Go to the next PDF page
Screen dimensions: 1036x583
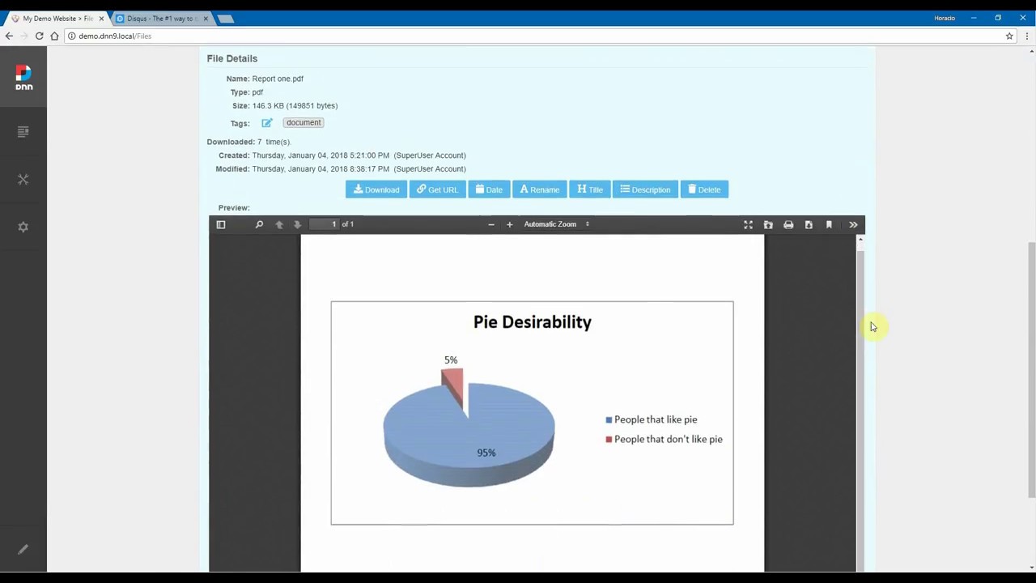[x=298, y=224]
